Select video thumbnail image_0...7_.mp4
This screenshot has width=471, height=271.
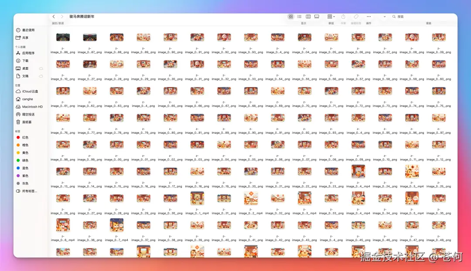tap(116, 225)
